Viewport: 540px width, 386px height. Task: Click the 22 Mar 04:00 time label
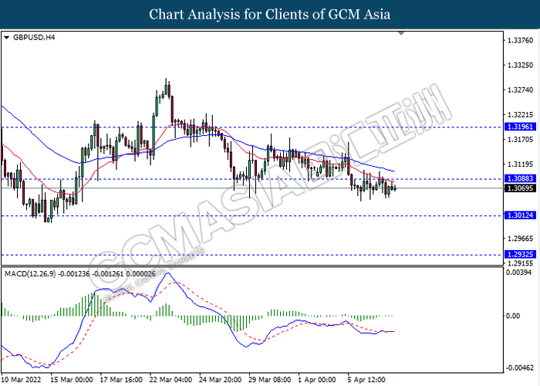pos(170,380)
